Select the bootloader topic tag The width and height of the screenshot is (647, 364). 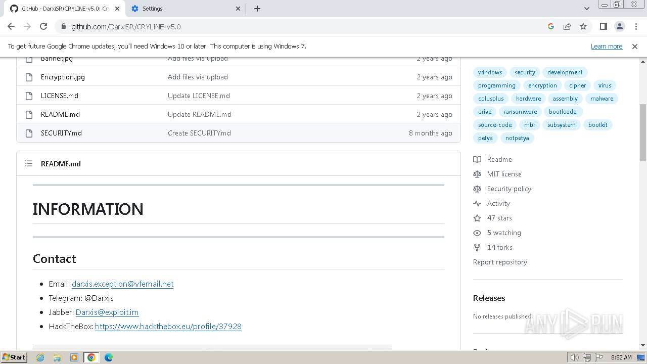click(564, 112)
